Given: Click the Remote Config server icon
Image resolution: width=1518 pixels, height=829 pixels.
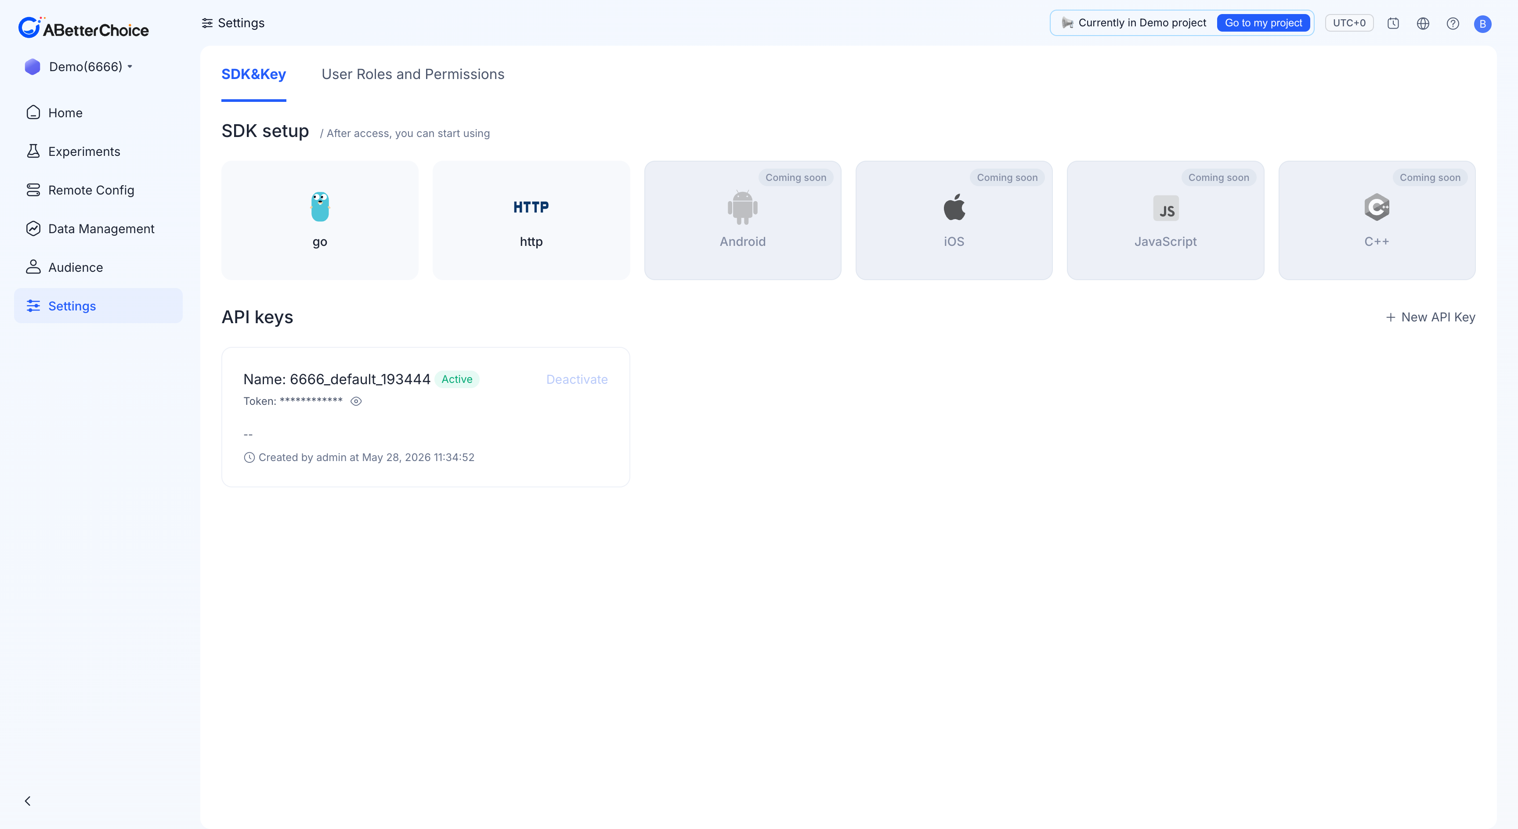Looking at the screenshot, I should pyautogui.click(x=33, y=190).
